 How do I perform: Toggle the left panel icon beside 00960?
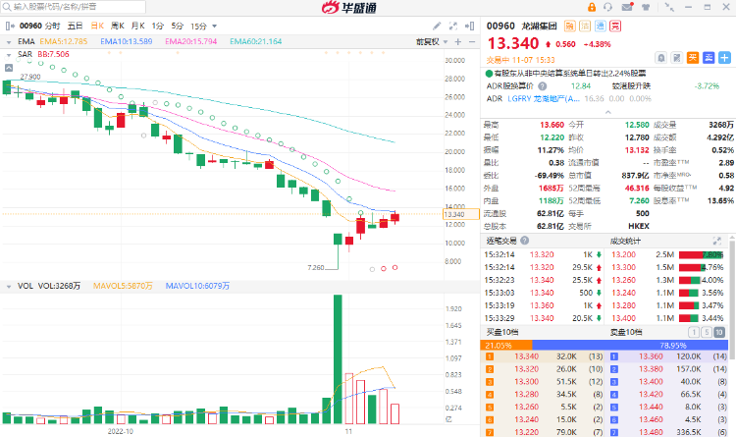(x=10, y=26)
